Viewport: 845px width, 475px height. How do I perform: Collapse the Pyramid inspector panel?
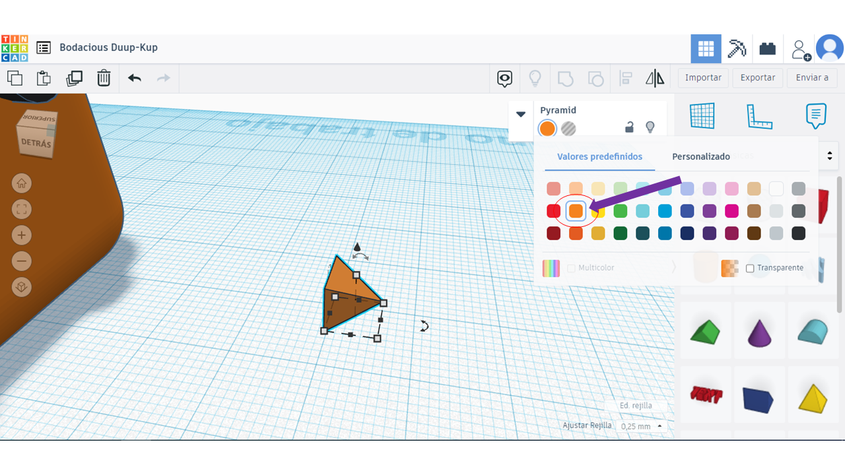[521, 114]
